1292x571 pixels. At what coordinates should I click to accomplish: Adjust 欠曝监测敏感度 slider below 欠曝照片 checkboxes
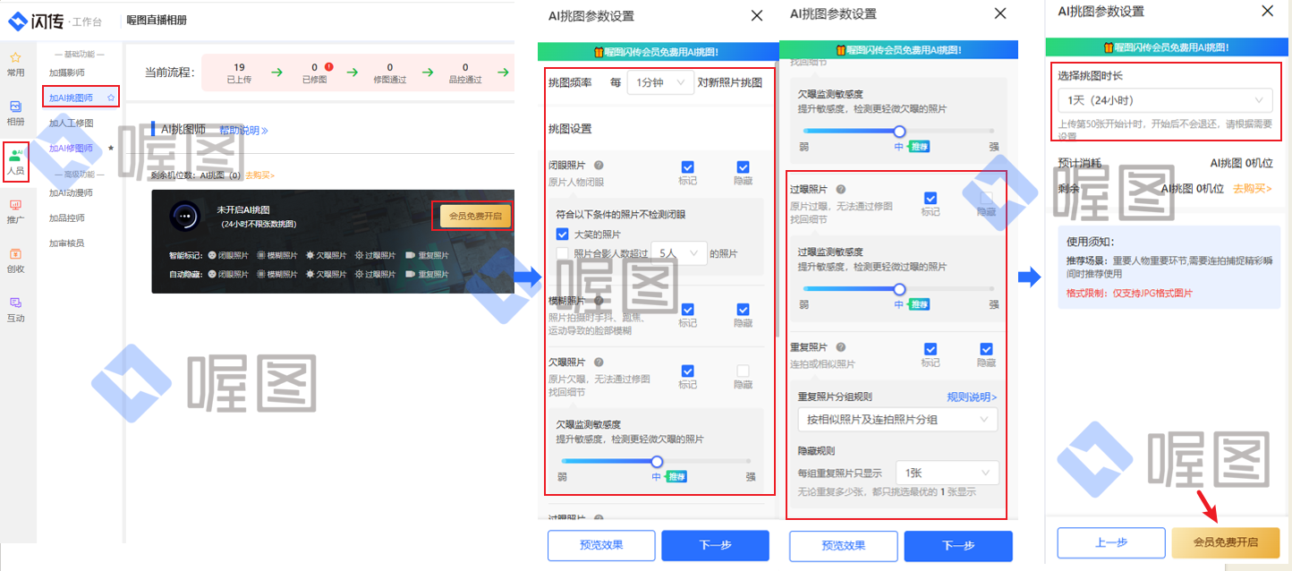click(657, 462)
